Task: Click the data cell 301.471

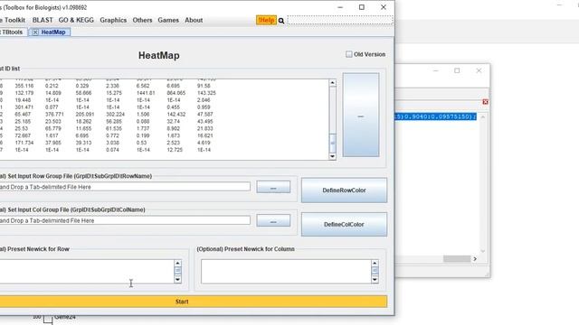Action: (24, 107)
